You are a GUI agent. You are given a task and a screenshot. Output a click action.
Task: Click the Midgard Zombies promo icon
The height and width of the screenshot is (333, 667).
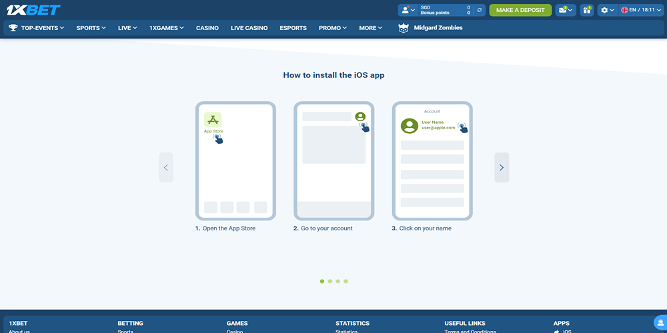point(404,28)
